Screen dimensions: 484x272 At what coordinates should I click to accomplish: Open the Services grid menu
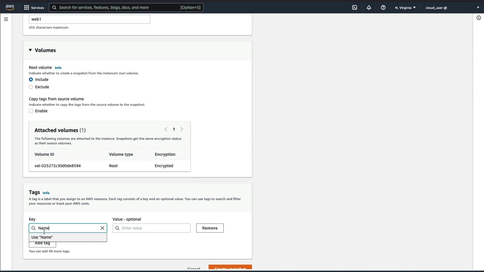click(34, 8)
